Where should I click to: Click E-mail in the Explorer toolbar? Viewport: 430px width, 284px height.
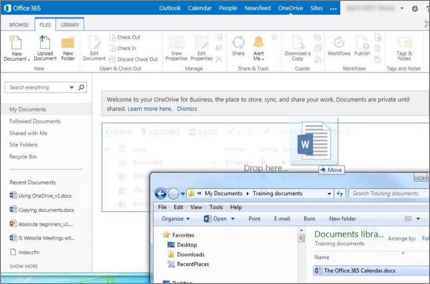tap(282, 219)
